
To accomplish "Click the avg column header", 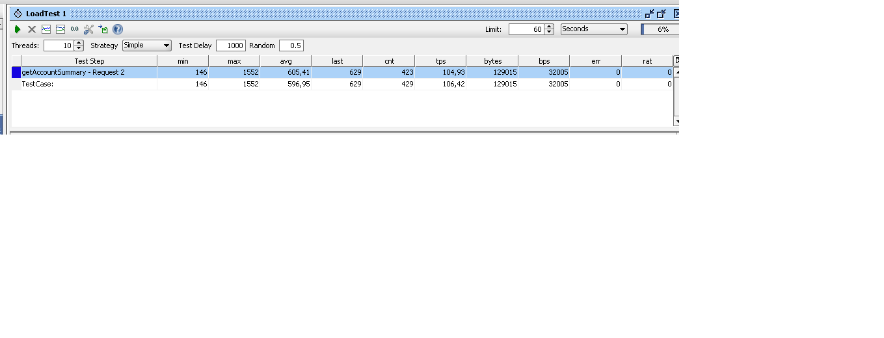I will click(x=286, y=61).
